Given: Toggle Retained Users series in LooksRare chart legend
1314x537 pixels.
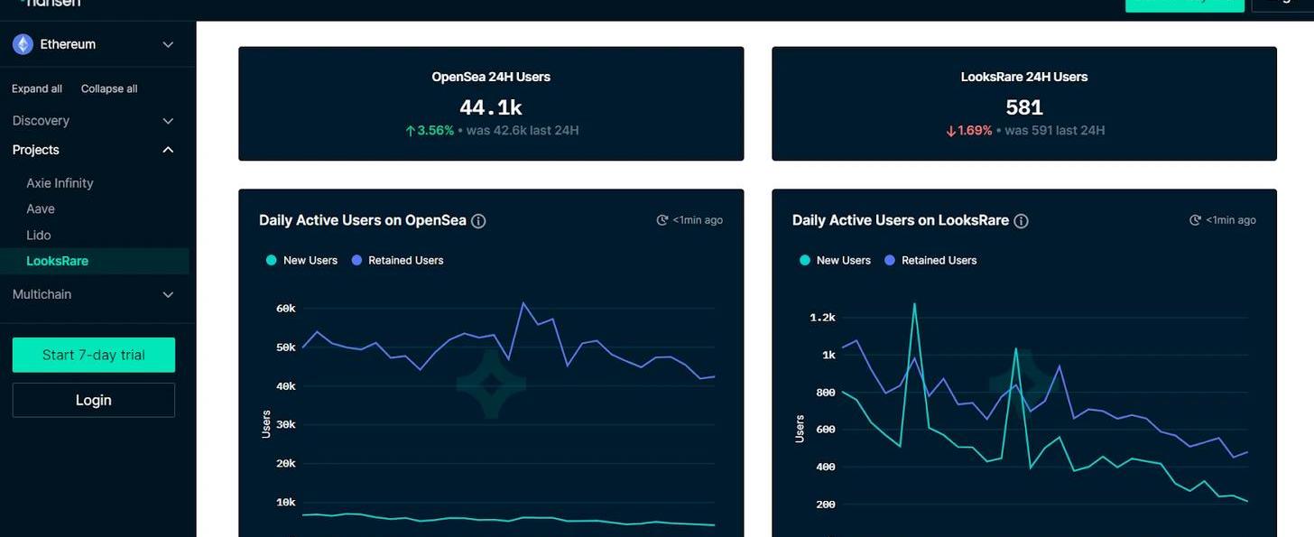Looking at the screenshot, I should (930, 260).
